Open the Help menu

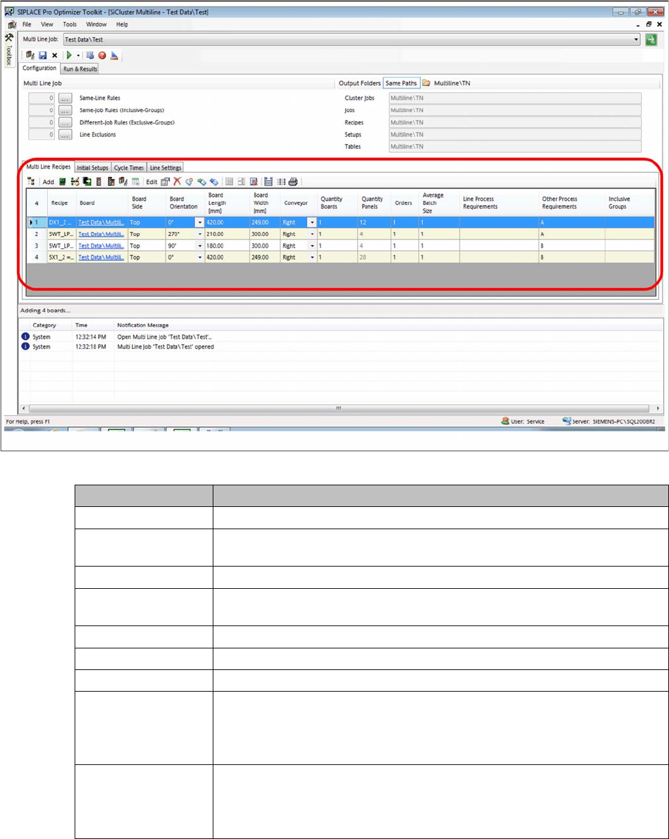point(122,24)
